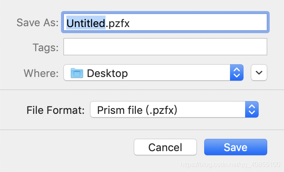
Task: Place cursor in the .pzfx extension text
Action: click(x=118, y=24)
